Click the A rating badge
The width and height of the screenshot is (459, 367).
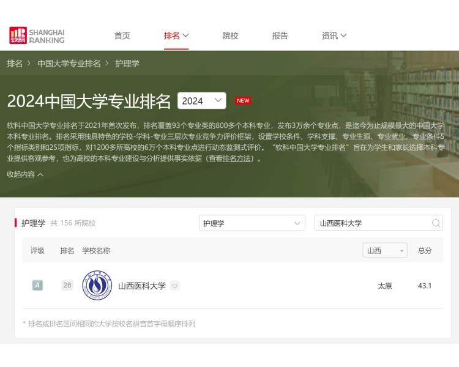(x=37, y=285)
